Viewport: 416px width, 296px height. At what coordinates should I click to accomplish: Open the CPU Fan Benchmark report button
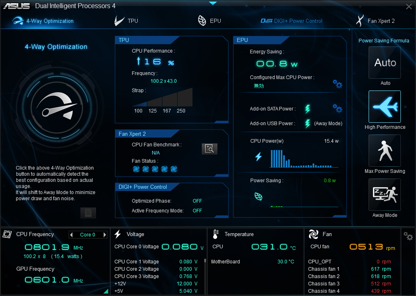[x=210, y=149]
